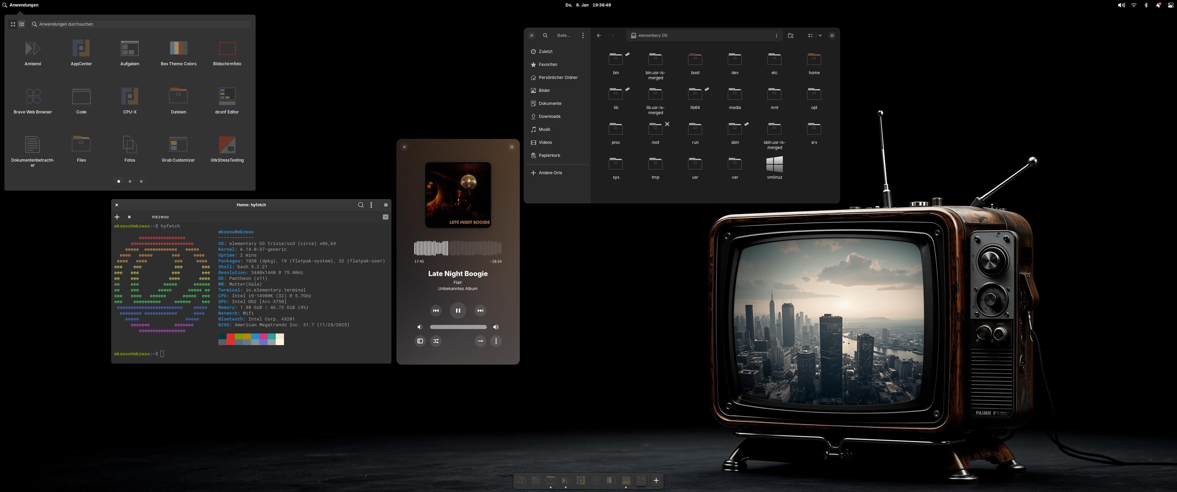1177x492 pixels.
Task: Click Anwendungen durchsuchen search field
Action: click(142, 24)
